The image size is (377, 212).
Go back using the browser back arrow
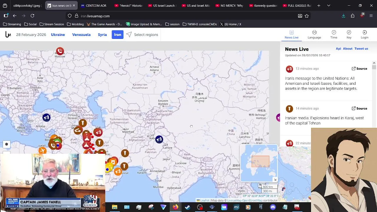click(15, 16)
